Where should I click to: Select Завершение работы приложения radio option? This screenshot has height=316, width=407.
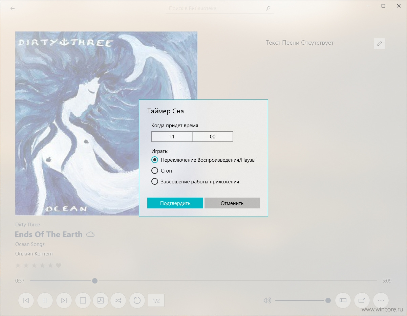click(x=195, y=182)
